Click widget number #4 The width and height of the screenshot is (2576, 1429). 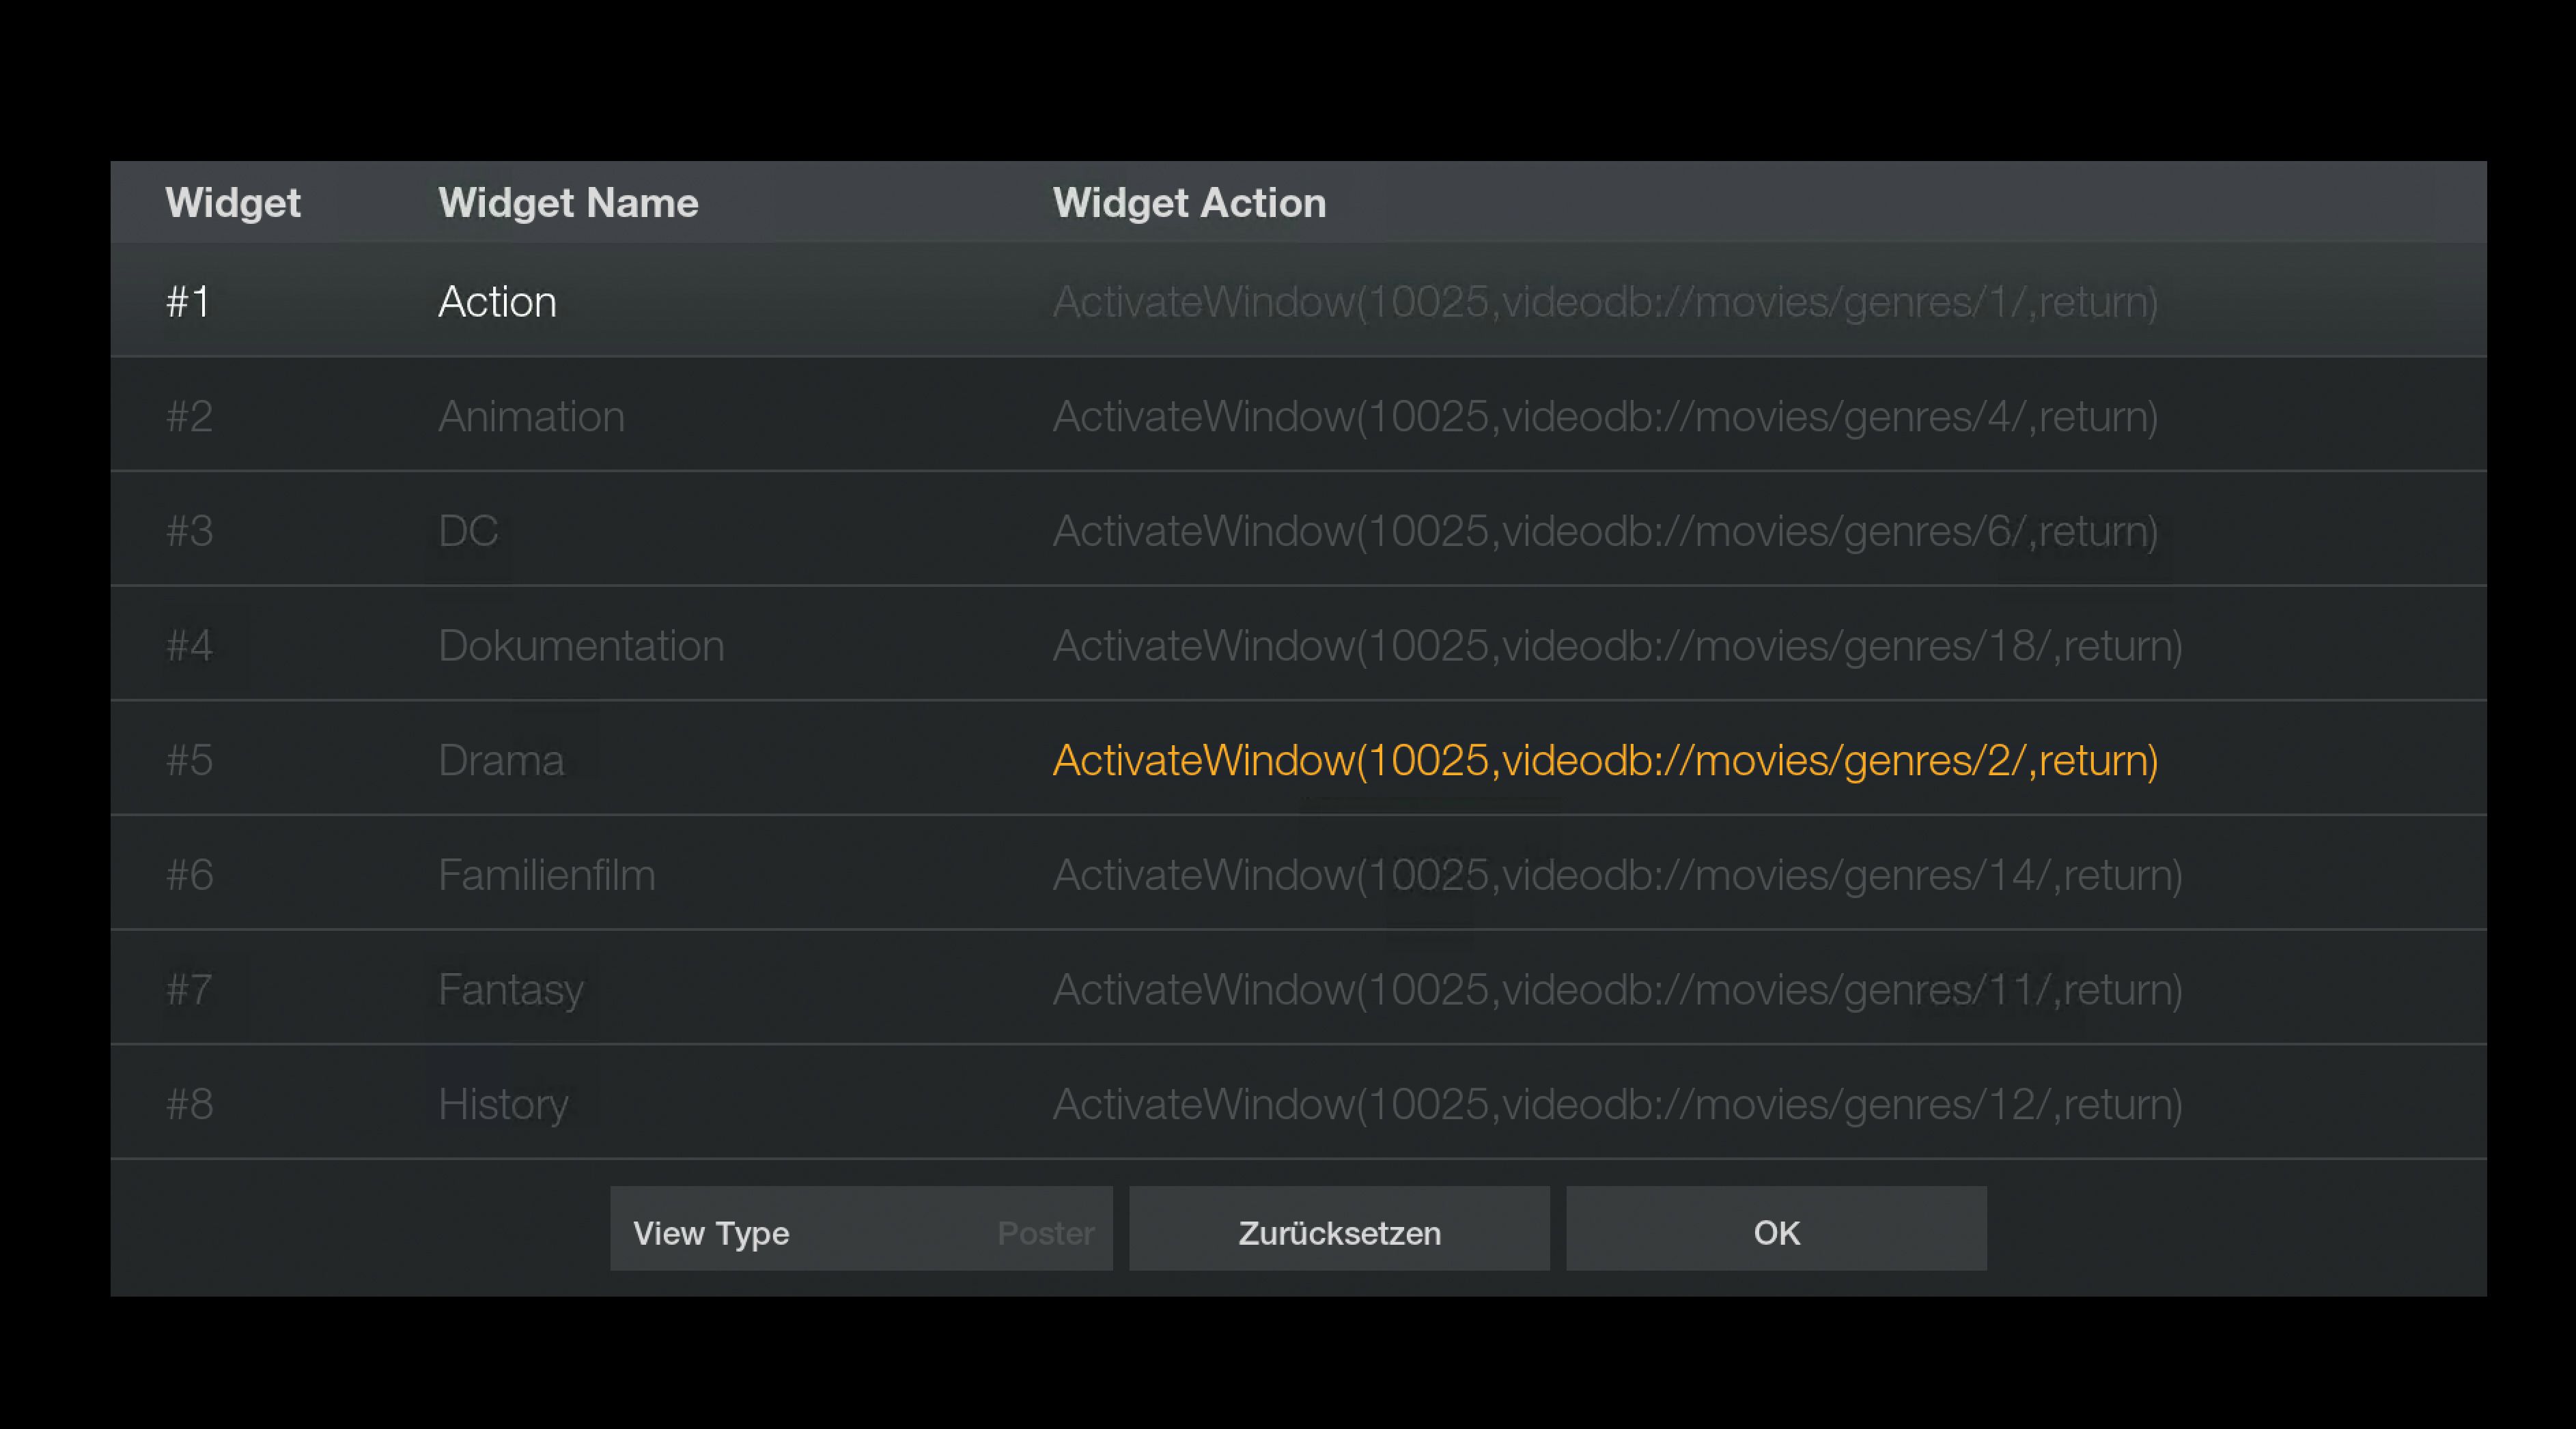(x=189, y=646)
